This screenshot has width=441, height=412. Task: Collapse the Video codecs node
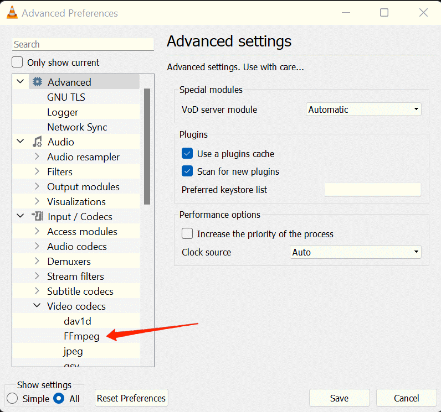37,305
